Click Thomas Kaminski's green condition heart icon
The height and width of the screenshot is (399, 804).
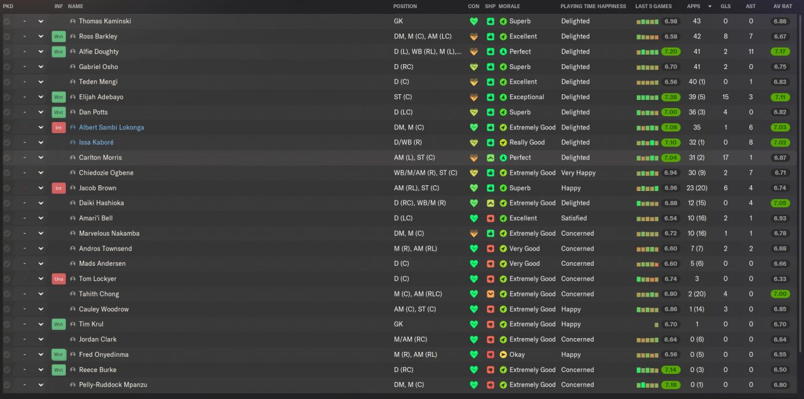[474, 21]
